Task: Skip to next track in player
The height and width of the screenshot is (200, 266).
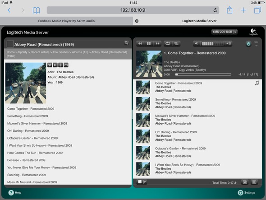Action: (157, 44)
